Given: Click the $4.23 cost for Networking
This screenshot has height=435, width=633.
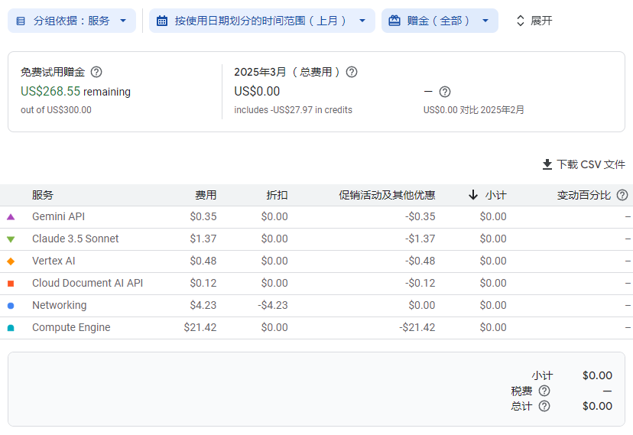Looking at the screenshot, I should [x=203, y=306].
